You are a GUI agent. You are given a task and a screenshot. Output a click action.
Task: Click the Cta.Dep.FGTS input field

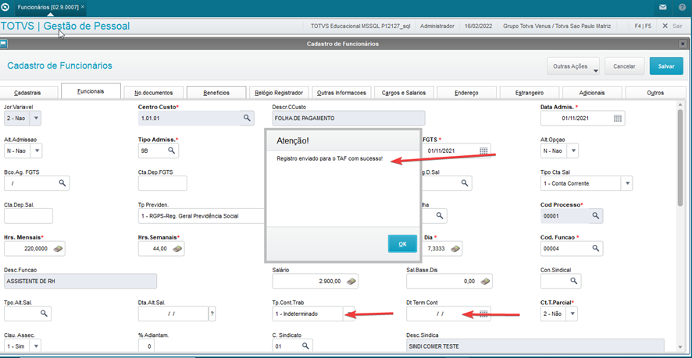click(x=162, y=183)
